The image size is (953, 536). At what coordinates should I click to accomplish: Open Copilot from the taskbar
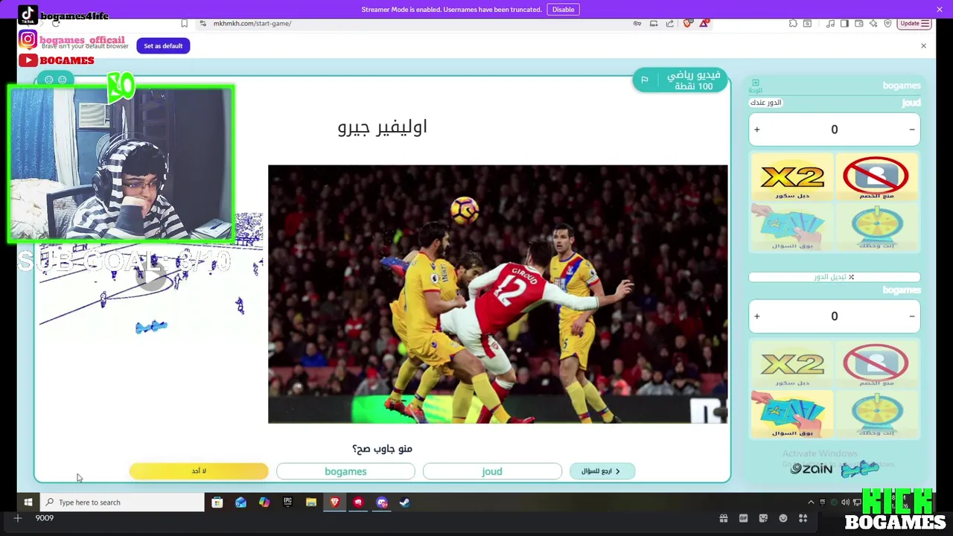tap(264, 502)
